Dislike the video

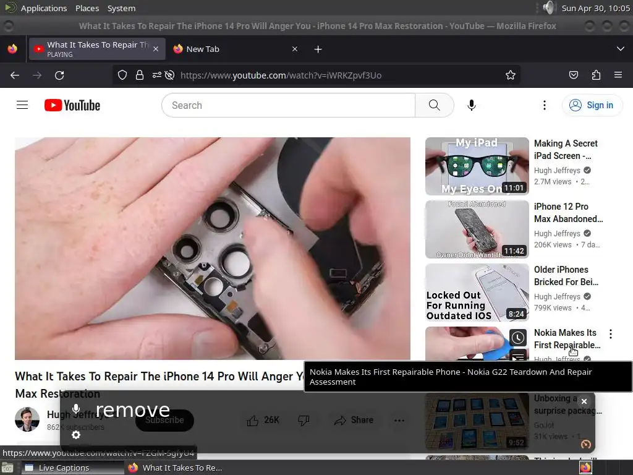pyautogui.click(x=304, y=421)
